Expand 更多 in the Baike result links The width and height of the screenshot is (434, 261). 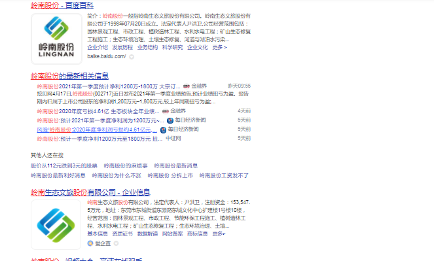[x=219, y=47]
